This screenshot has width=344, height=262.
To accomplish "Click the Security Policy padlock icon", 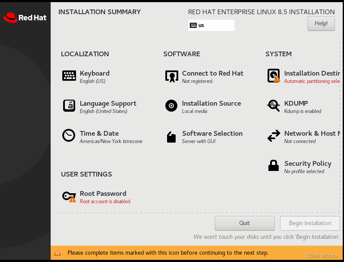I will pyautogui.click(x=274, y=165).
